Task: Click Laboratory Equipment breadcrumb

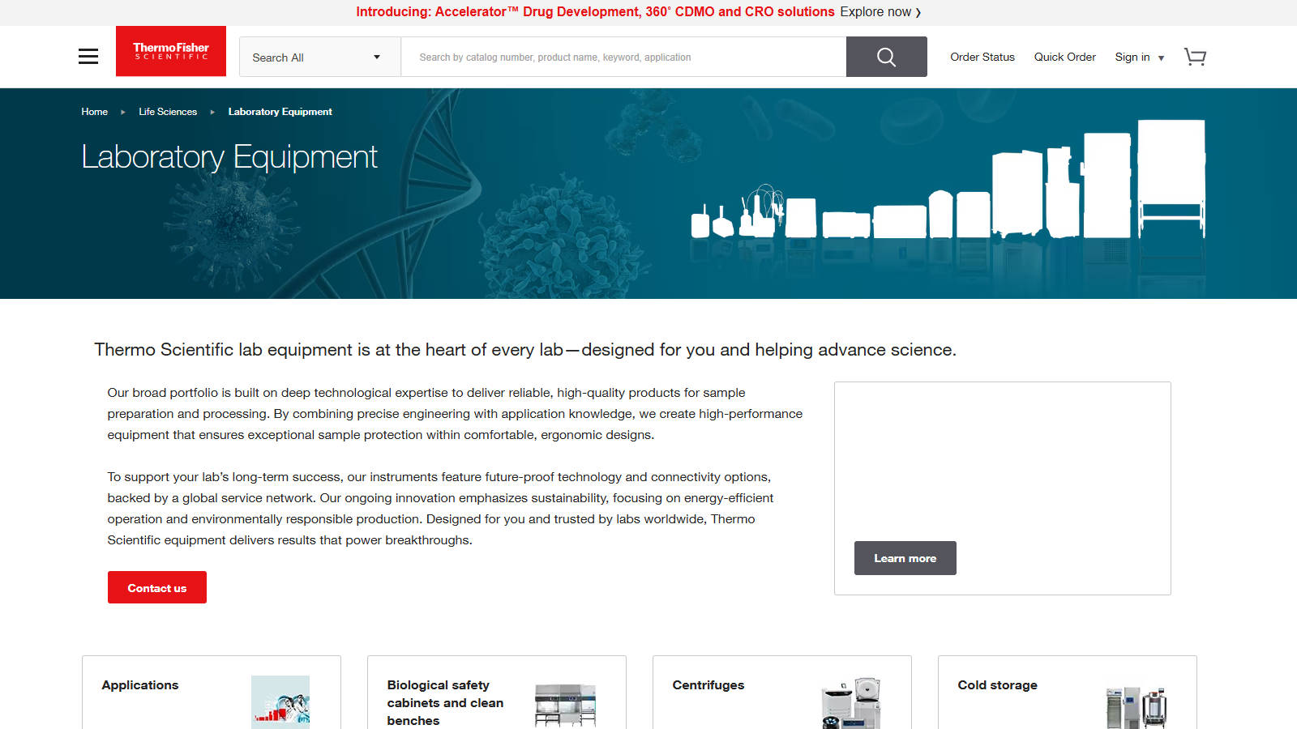Action: (280, 112)
